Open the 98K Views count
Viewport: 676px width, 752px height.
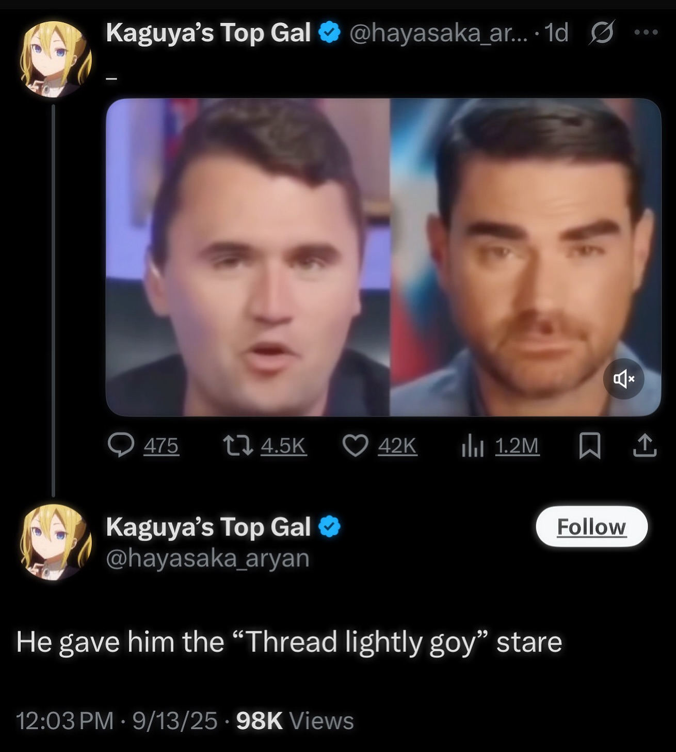pyautogui.click(x=295, y=721)
